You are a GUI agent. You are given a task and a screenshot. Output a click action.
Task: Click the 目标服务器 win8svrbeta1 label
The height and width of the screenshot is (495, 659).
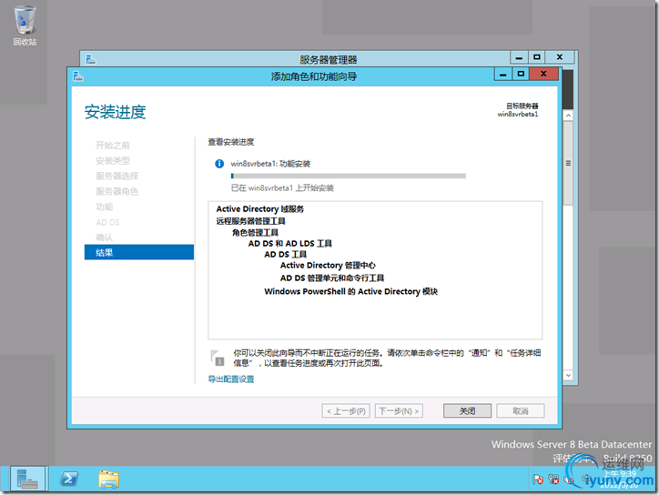pos(518,110)
